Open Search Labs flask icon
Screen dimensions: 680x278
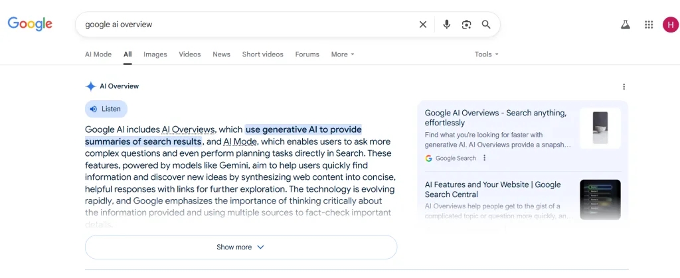tap(625, 25)
